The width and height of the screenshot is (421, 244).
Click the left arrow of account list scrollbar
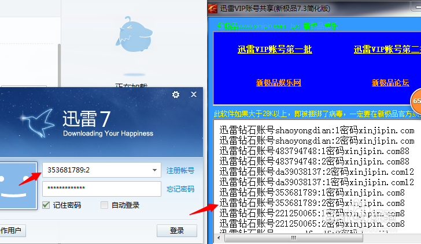click(219, 238)
